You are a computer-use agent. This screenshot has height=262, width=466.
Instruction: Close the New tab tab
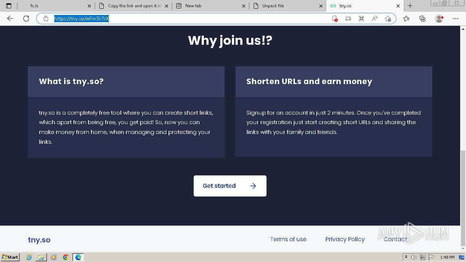[x=244, y=6]
